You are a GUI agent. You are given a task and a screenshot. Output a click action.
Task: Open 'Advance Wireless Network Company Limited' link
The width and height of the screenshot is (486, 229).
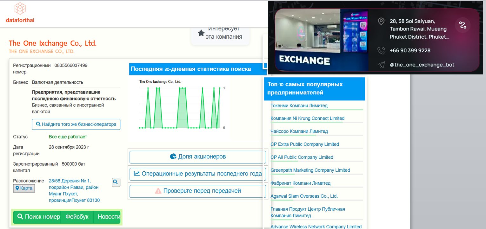pyautogui.click(x=316, y=226)
